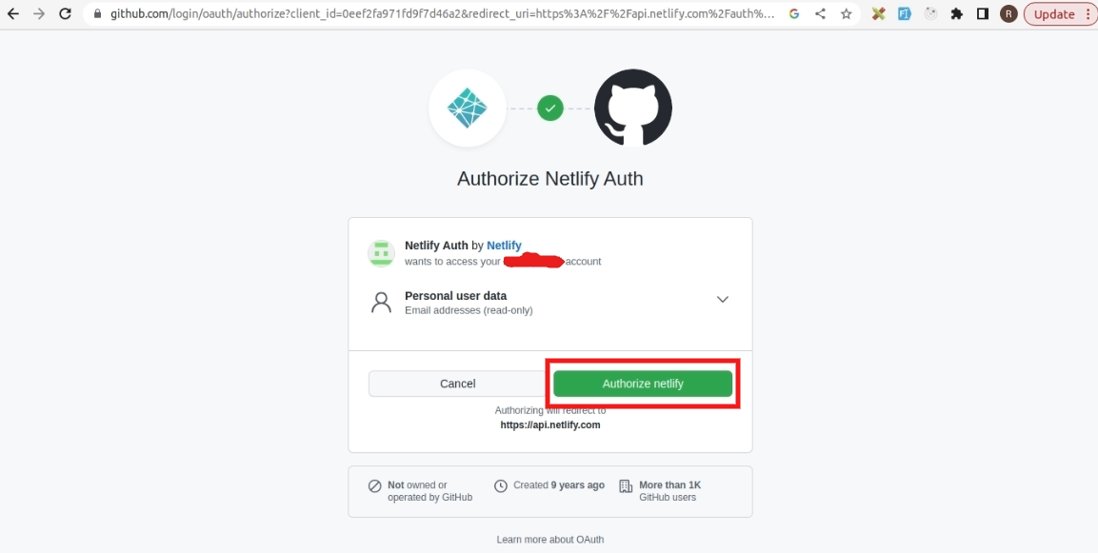Screen dimensions: 1098x553
Task: Click the Personal user data row
Action: pos(549,303)
